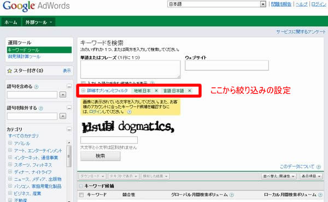Viewport: 328px width, 202px height.
Task: Focus the ウェブサイト input field
Action: [227, 66]
